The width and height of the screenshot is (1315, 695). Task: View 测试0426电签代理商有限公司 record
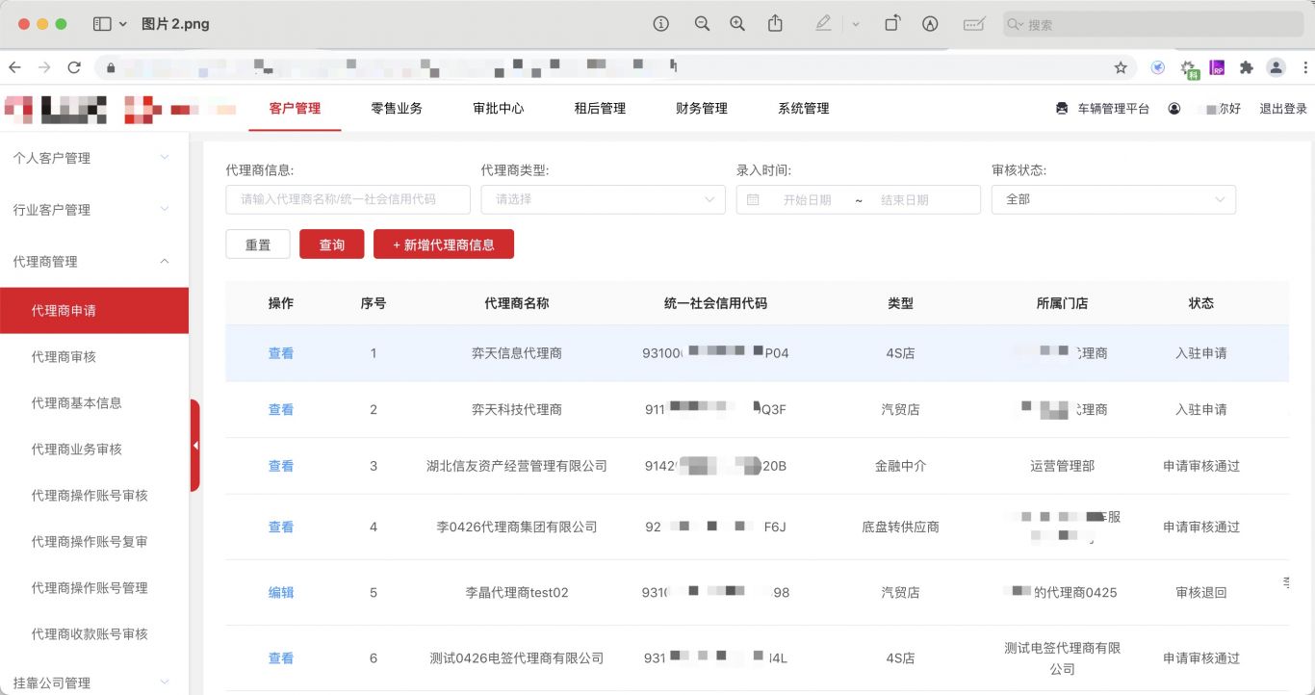(281, 658)
